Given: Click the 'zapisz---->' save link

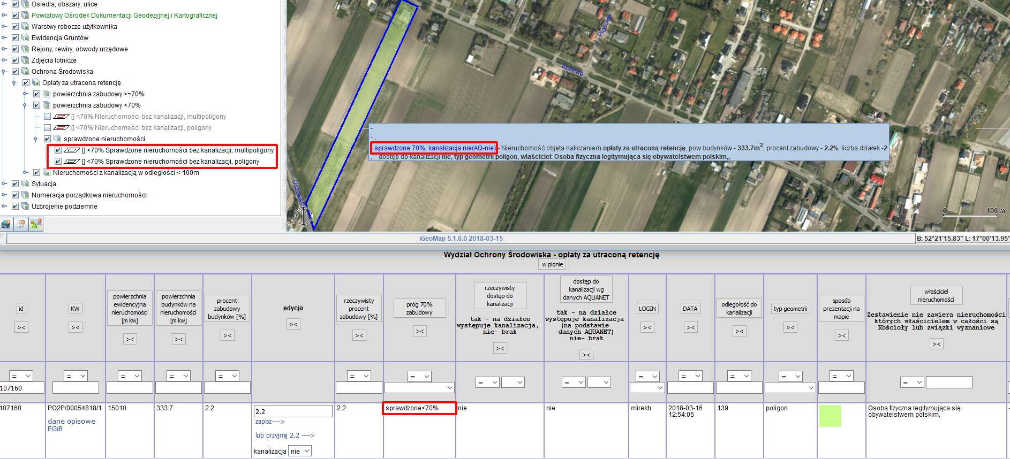Looking at the screenshot, I should (x=270, y=422).
